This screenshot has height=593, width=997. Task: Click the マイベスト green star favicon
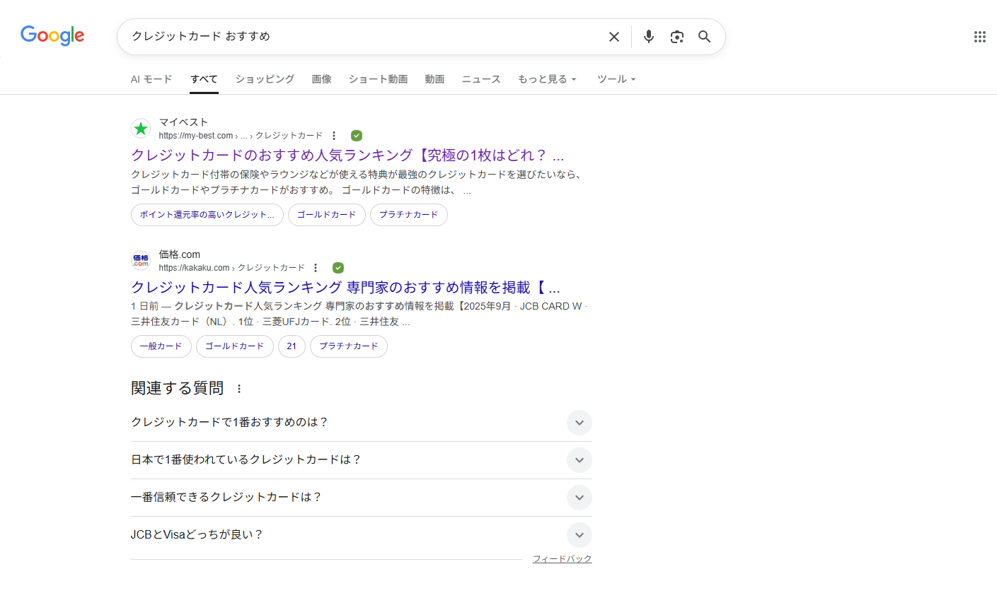point(141,129)
